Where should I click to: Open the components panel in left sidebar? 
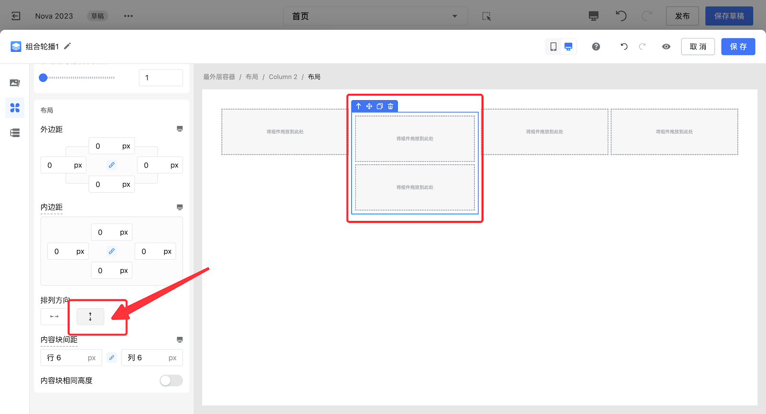pos(15,108)
